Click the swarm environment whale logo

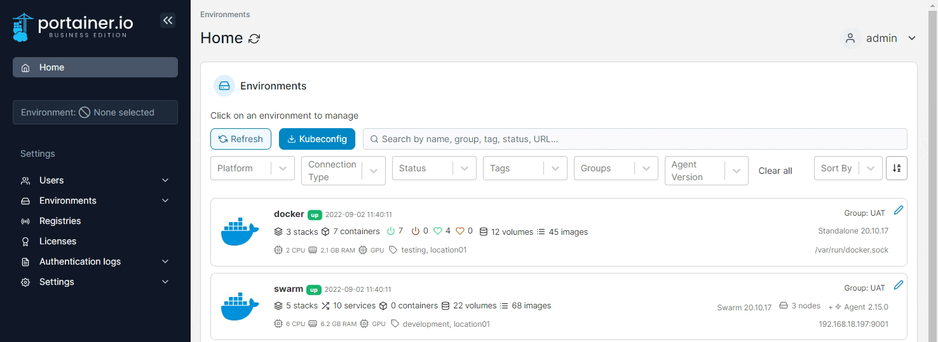(240, 306)
